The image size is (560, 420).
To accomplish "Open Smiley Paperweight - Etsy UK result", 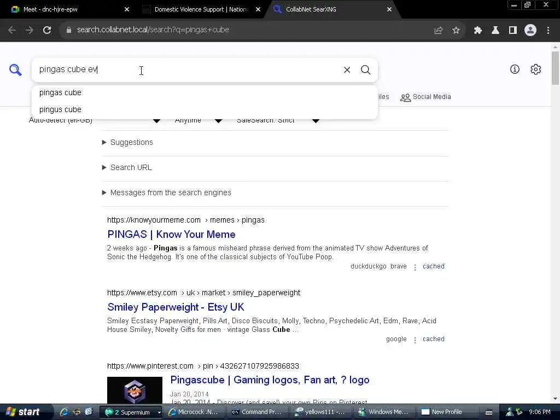I will (x=176, y=307).
